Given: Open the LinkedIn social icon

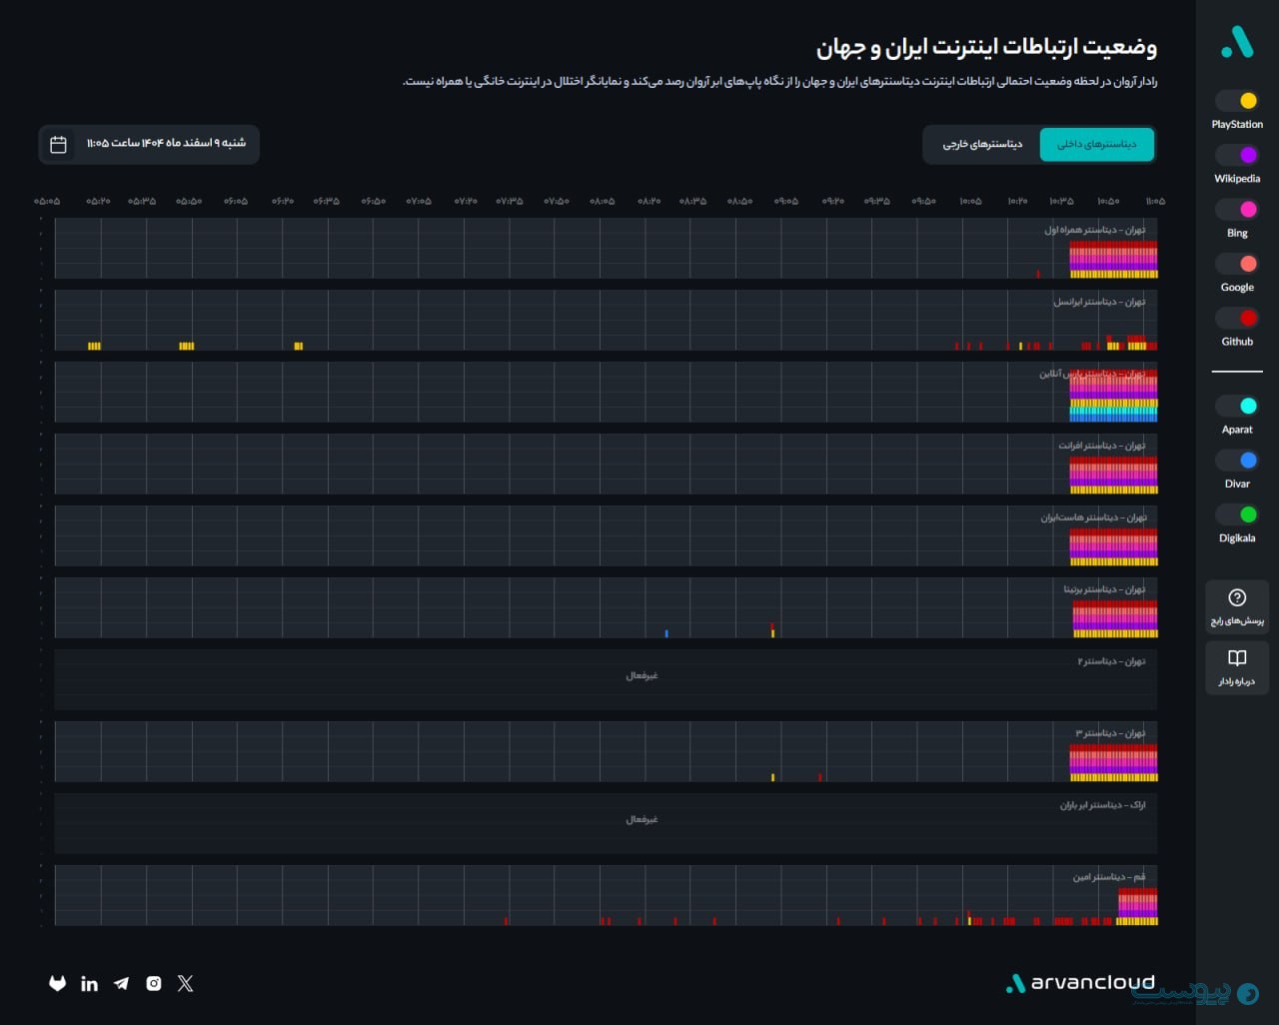Looking at the screenshot, I should tap(89, 984).
